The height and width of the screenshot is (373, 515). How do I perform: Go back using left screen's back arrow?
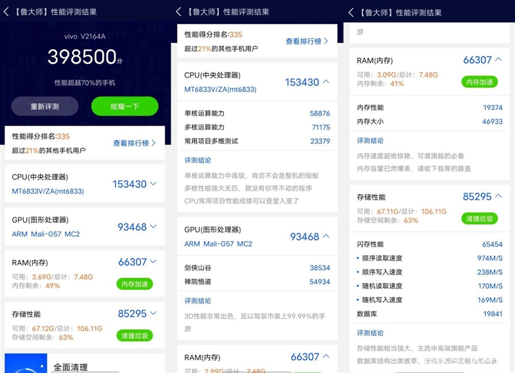pos(6,12)
